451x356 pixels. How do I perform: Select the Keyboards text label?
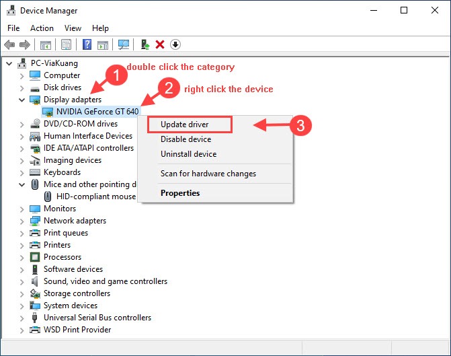[62, 172]
